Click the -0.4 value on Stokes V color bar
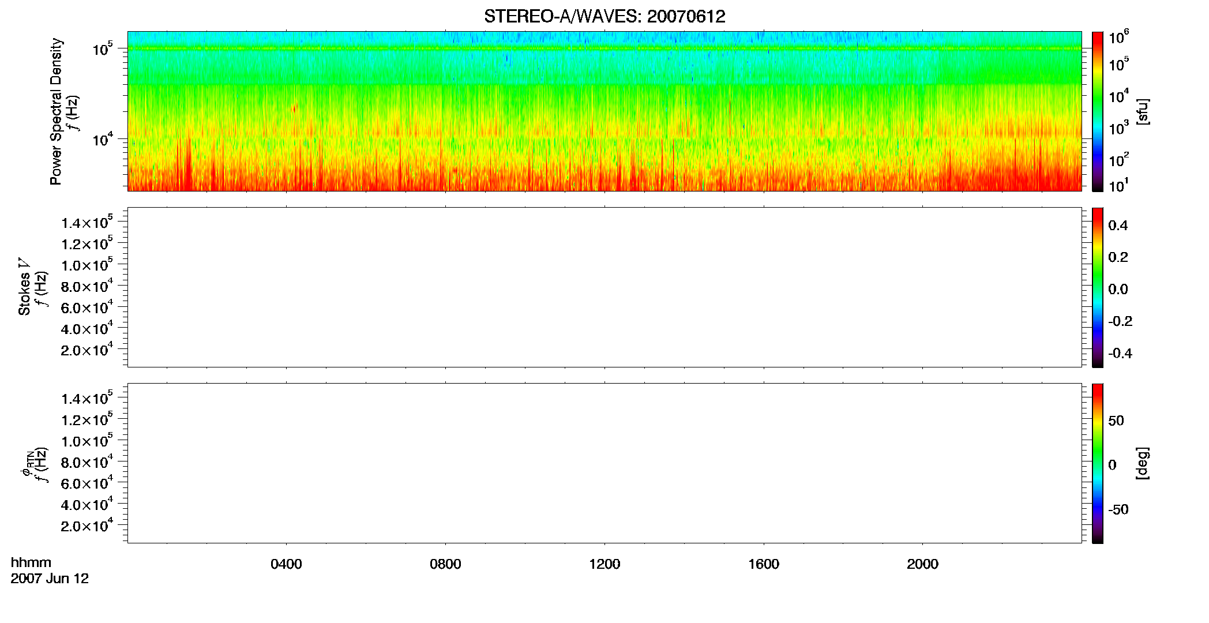This screenshot has height=623, width=1209. (1120, 354)
